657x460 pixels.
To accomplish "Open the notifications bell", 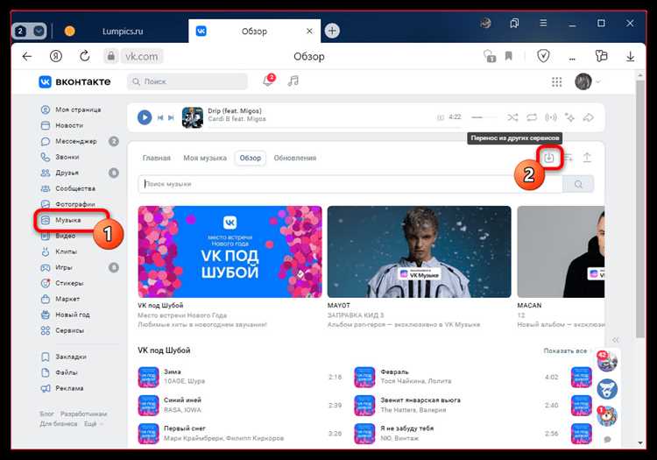I will click(268, 81).
